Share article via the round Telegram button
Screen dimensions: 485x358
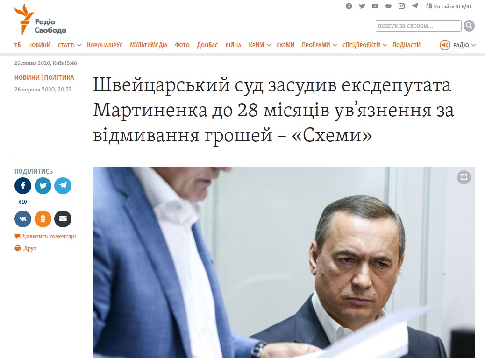[63, 186]
